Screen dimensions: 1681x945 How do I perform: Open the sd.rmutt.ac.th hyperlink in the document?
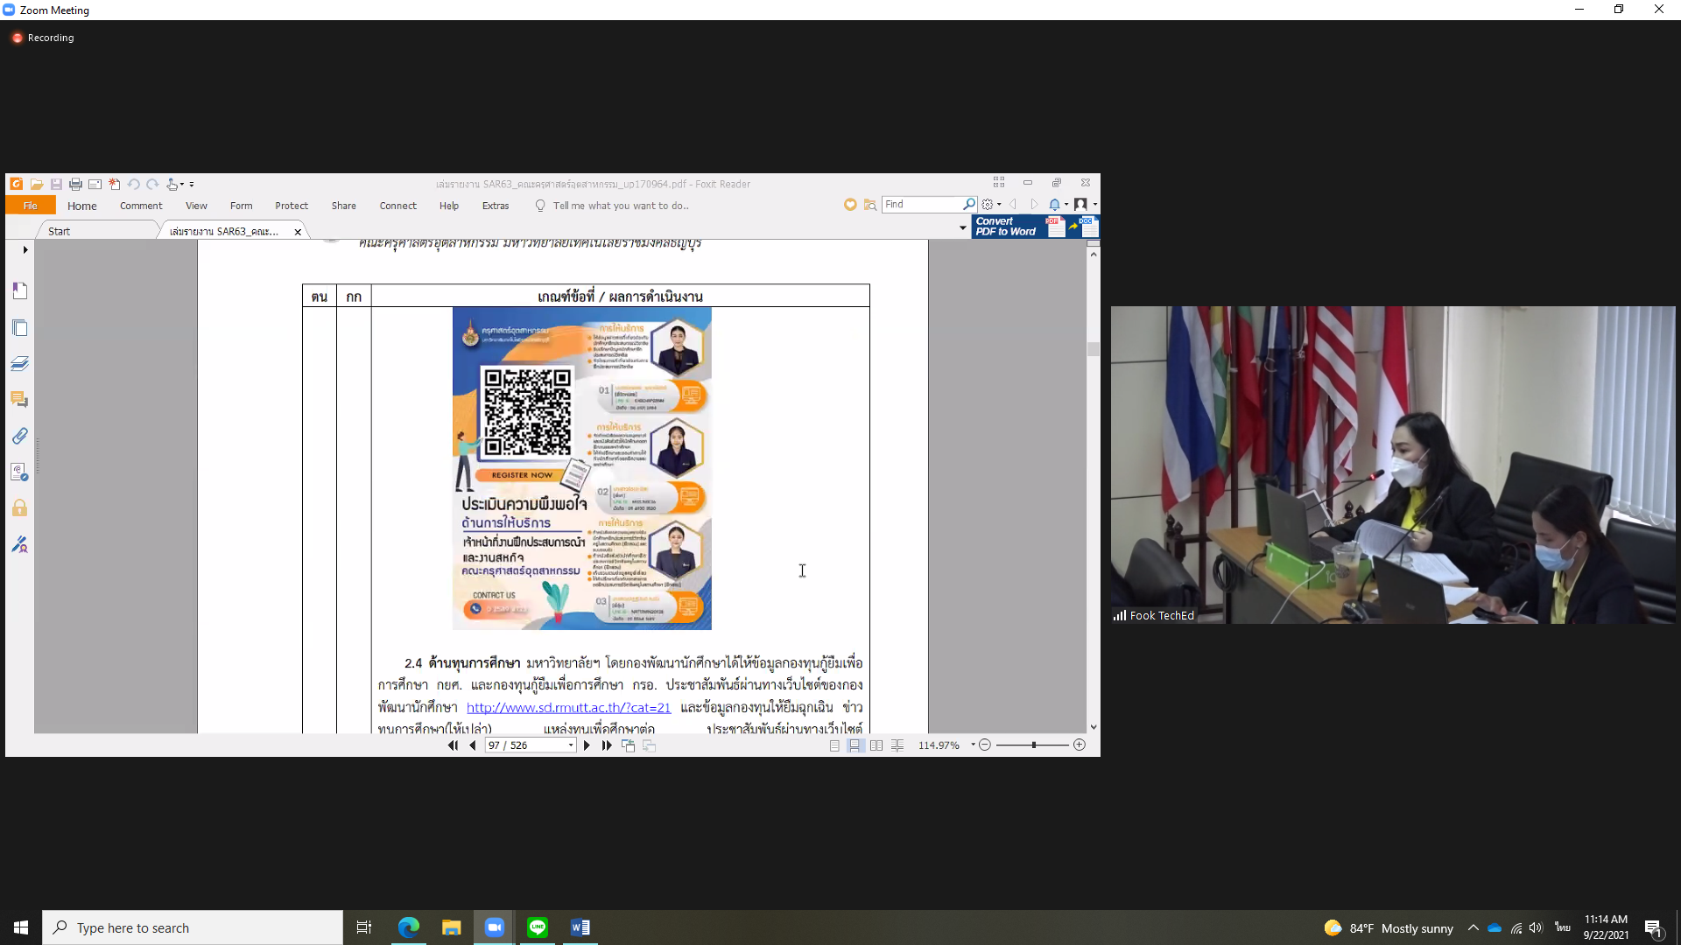pyautogui.click(x=568, y=707)
